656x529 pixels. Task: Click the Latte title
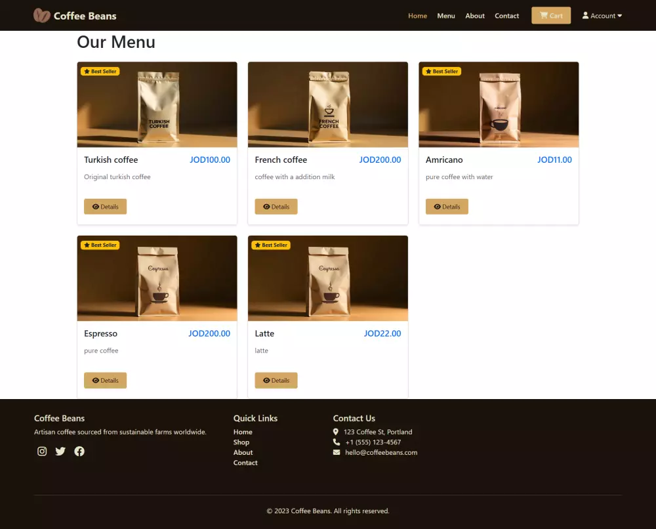pos(264,333)
